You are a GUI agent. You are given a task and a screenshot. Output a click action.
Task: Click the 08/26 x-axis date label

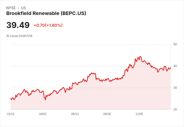(x=107, y=114)
